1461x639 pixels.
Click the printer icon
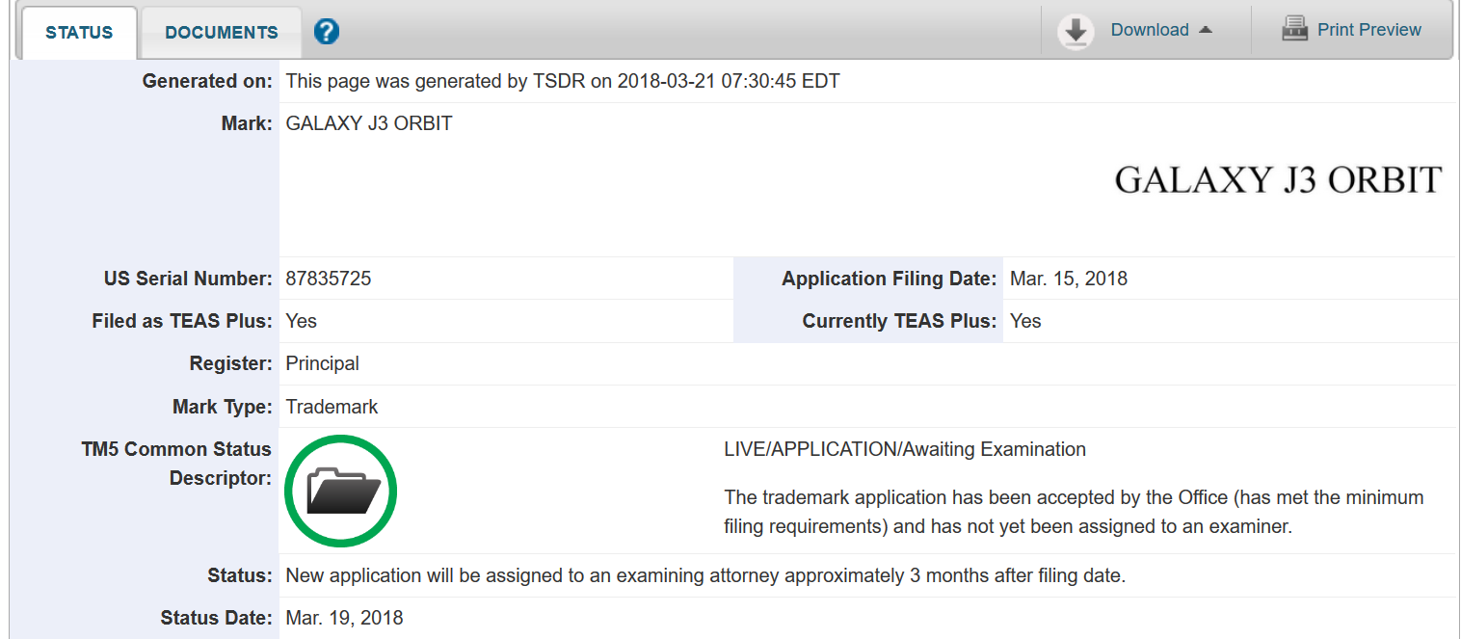coord(1294,29)
